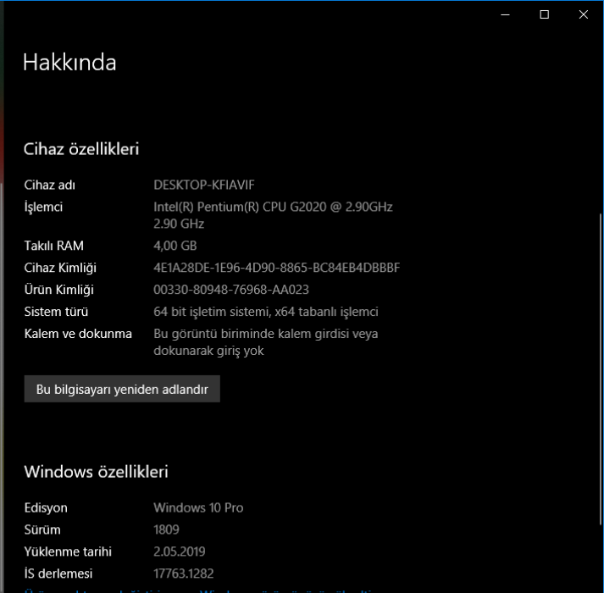Minimize the Settings window
604x593 pixels.
pyautogui.click(x=506, y=14)
